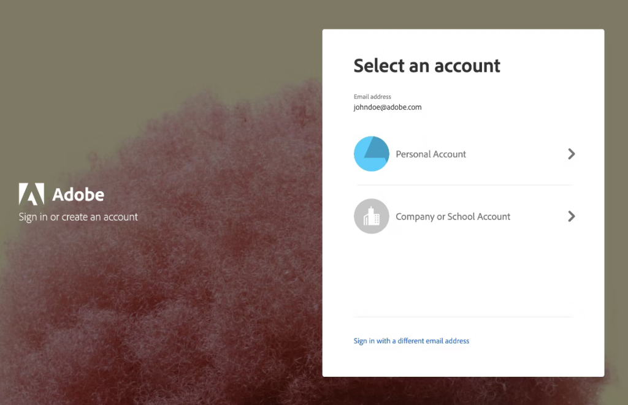
Task: Click the Adobe wordmark text
Action: point(78,195)
